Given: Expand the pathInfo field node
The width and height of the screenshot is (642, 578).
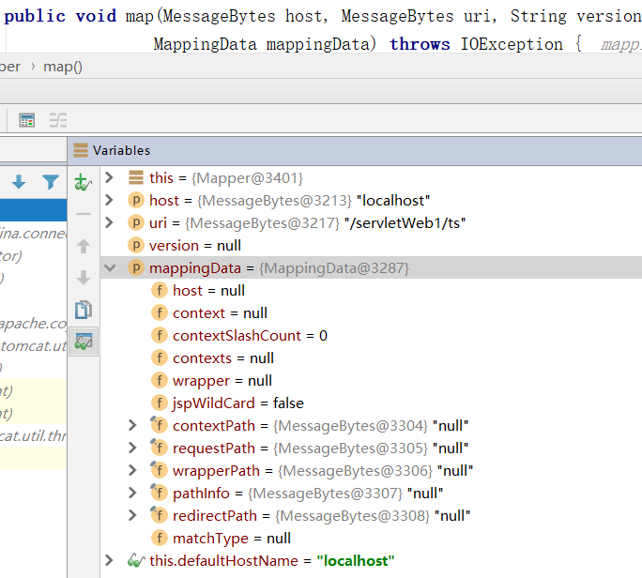Looking at the screenshot, I should point(132,493).
